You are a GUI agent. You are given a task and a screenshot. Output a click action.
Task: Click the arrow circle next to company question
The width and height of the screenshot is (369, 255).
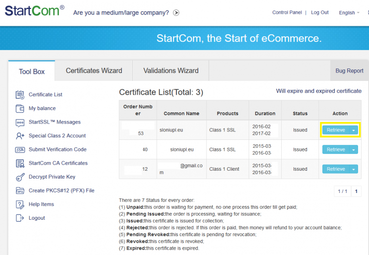[x=176, y=12]
